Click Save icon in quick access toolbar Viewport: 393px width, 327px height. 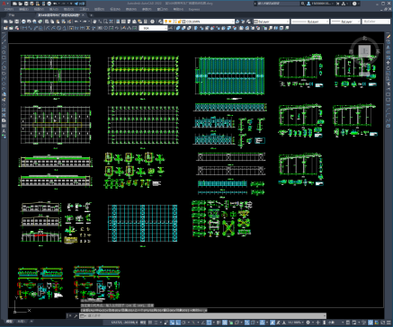tap(26, 4)
